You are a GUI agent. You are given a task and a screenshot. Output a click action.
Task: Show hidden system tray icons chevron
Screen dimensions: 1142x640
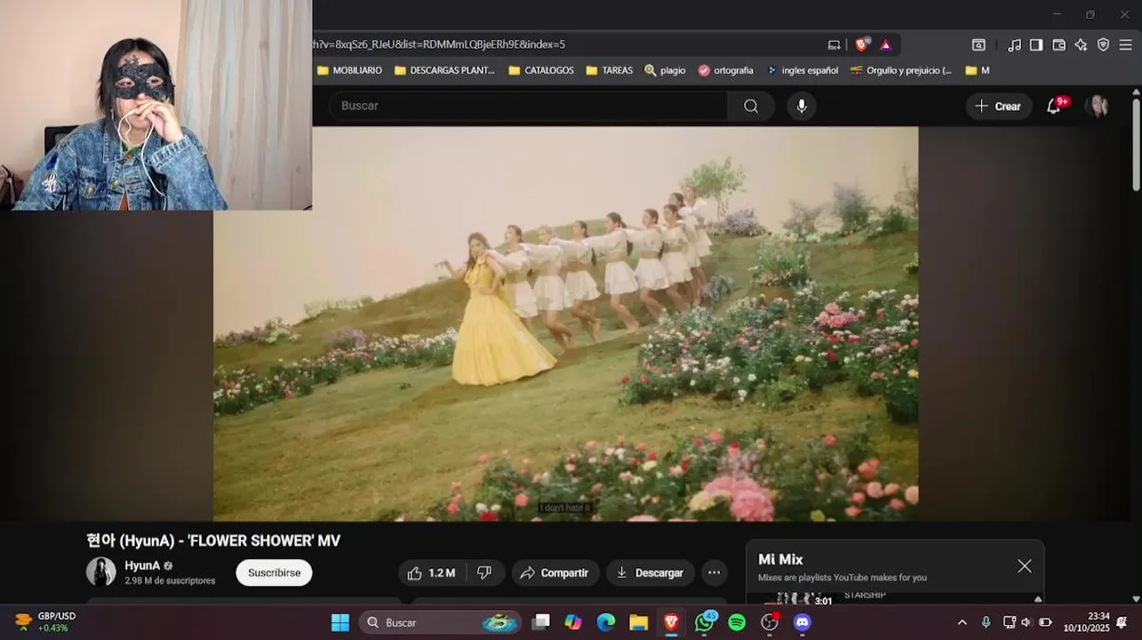point(962,622)
